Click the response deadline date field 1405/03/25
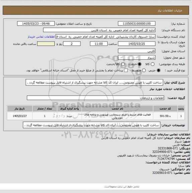 [137, 44]
